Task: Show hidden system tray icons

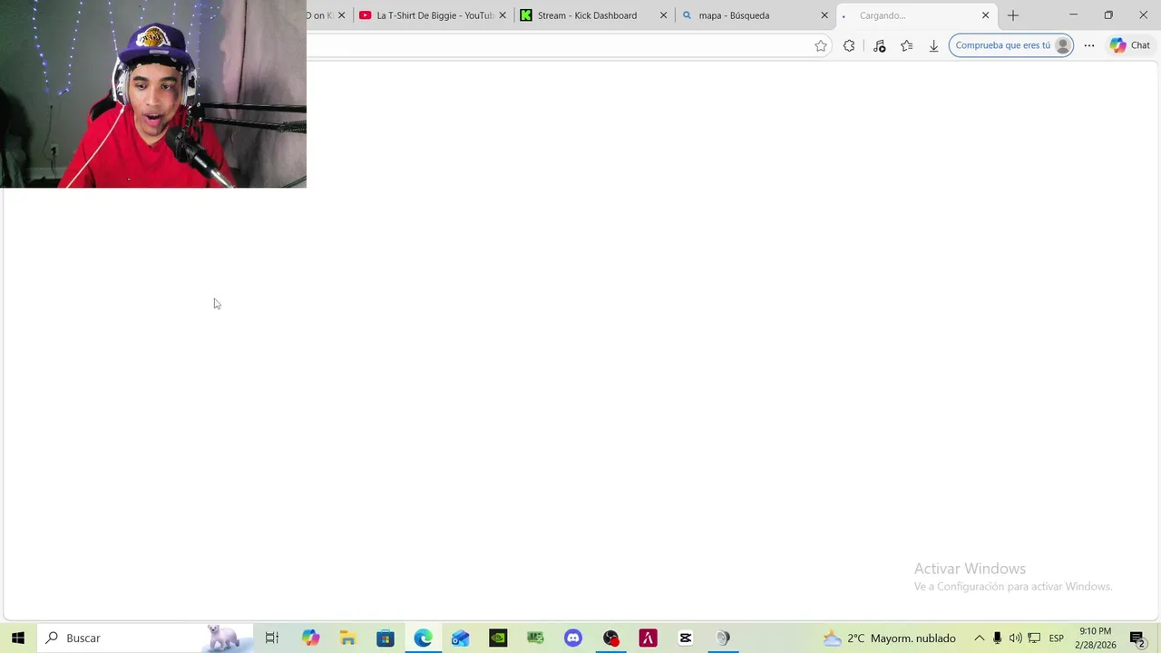Action: [x=980, y=638]
